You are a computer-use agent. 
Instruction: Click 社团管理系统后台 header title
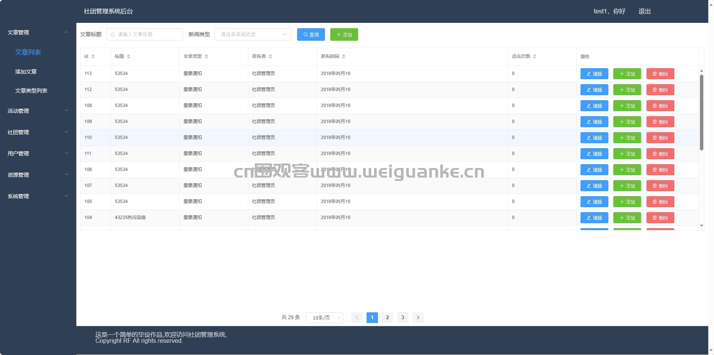(108, 11)
